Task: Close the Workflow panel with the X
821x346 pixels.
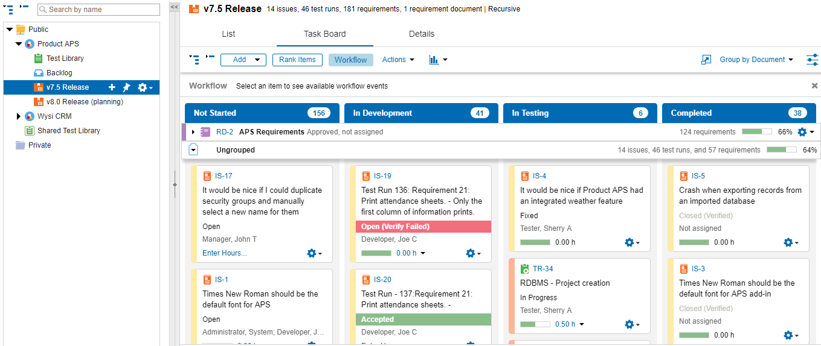Action: pos(814,86)
